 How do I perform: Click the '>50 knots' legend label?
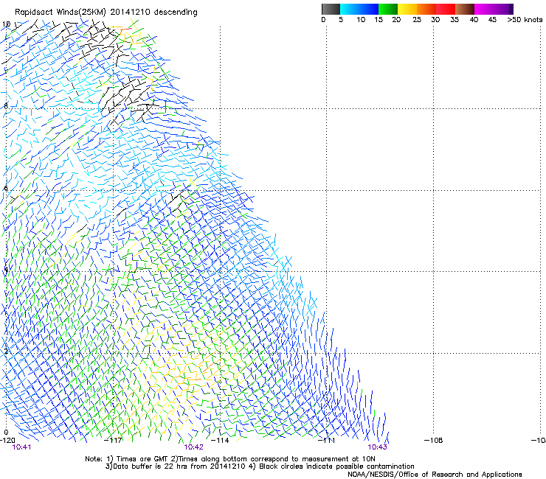[x=525, y=20]
